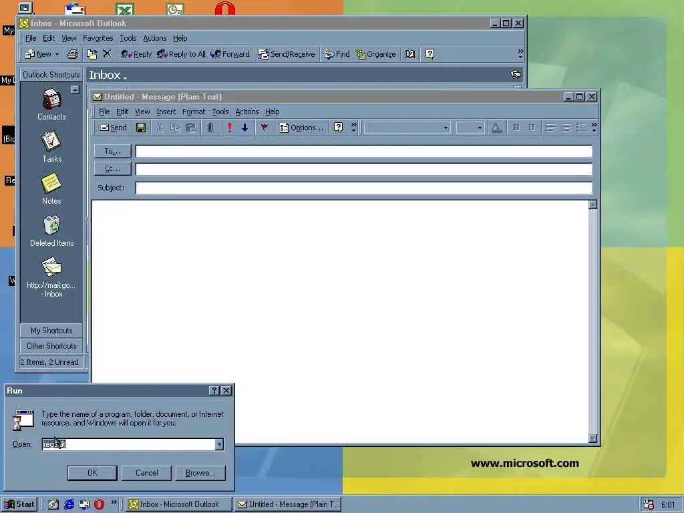Click the Delete X icon in Outlook toolbar
The height and width of the screenshot is (513, 684).
pos(107,53)
